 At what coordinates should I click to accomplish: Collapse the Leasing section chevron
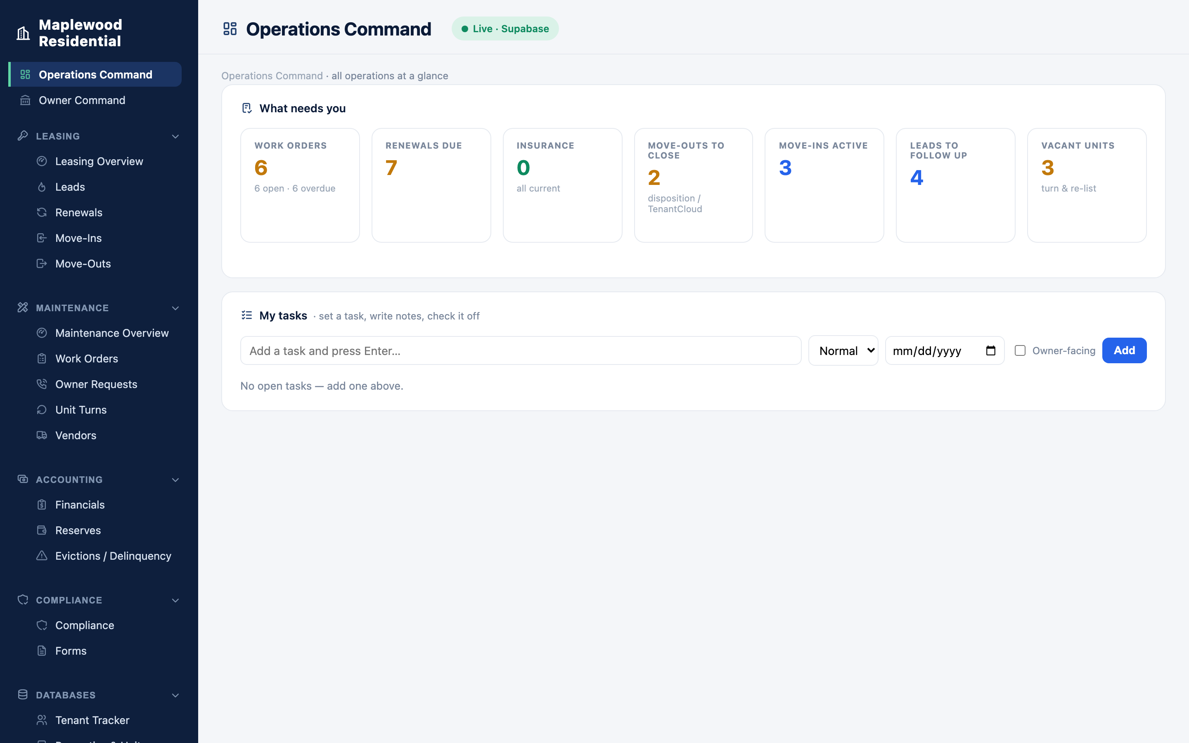175,136
